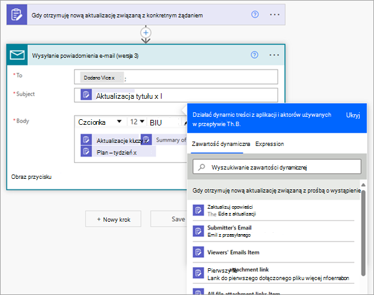Image resolution: width=374 pixels, height=295 pixels.
Task: Click the trigger step's clipboard icon
Action: (17, 14)
